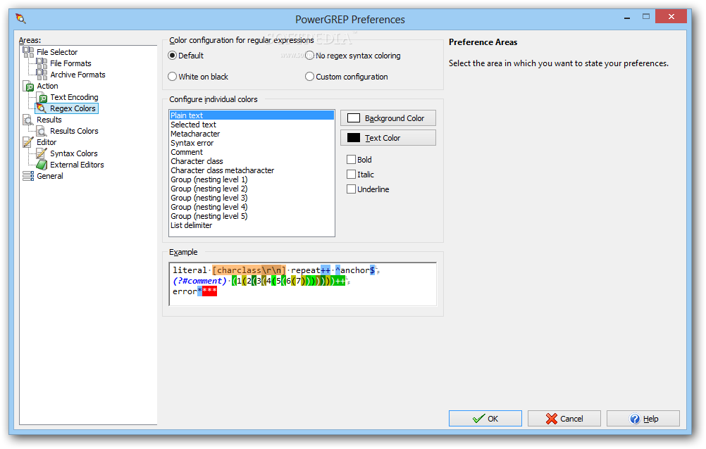Select Regex Colors in the Areas tree
706x449 pixels.
click(73, 108)
